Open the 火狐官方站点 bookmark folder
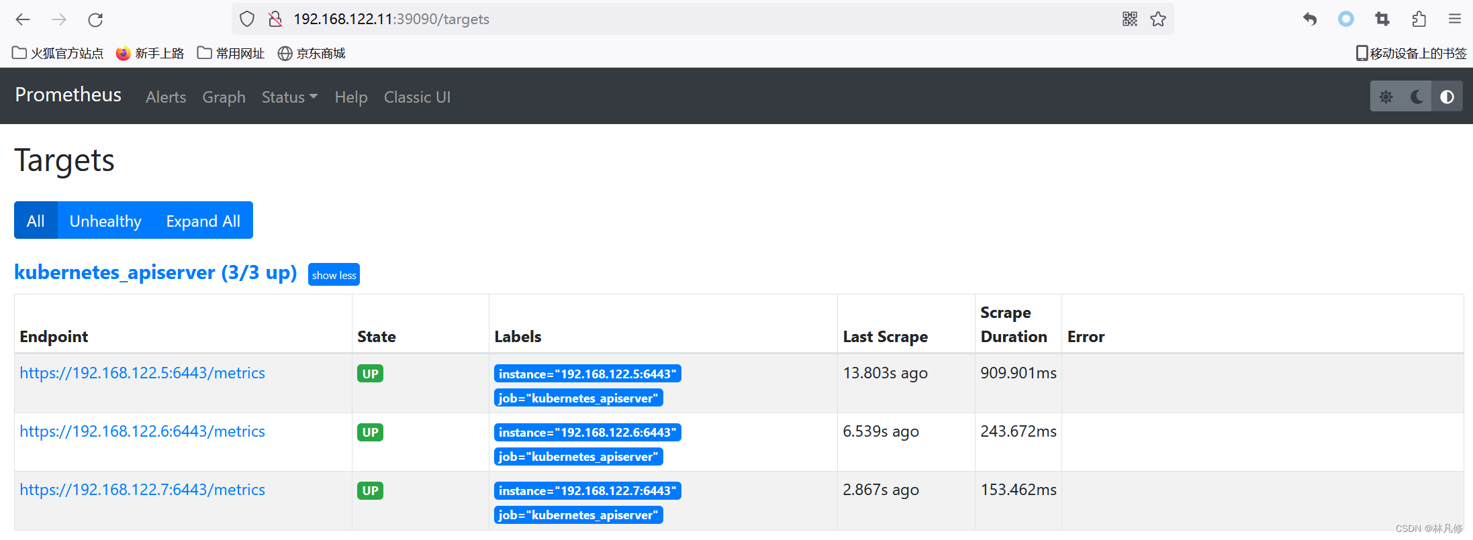1473x540 pixels. (58, 54)
